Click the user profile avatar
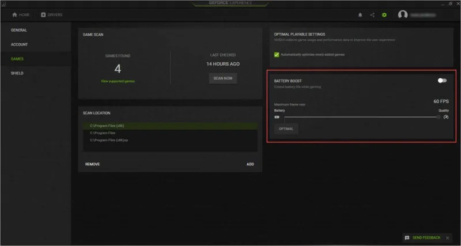The height and width of the screenshot is (246, 461). click(403, 15)
